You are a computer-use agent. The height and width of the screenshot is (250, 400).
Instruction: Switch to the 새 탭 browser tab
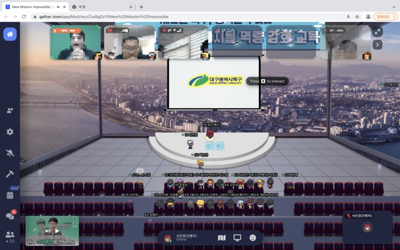(x=100, y=7)
